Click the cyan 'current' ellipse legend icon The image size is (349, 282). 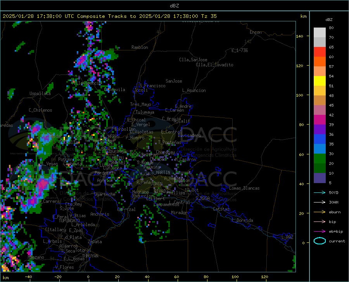pos(320,241)
